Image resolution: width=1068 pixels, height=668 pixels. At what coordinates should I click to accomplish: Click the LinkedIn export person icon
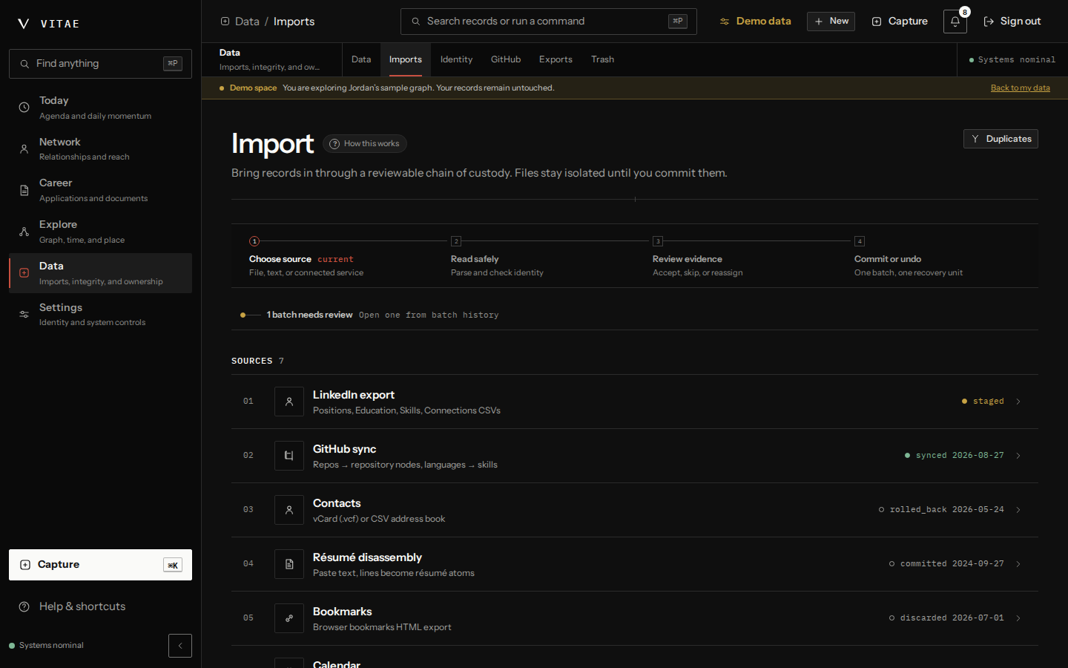289,402
